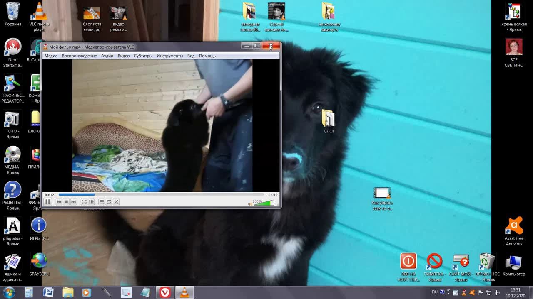
Task: Select the РЕЦЕПТЫ - Ярлык question icon
Action: point(13,196)
